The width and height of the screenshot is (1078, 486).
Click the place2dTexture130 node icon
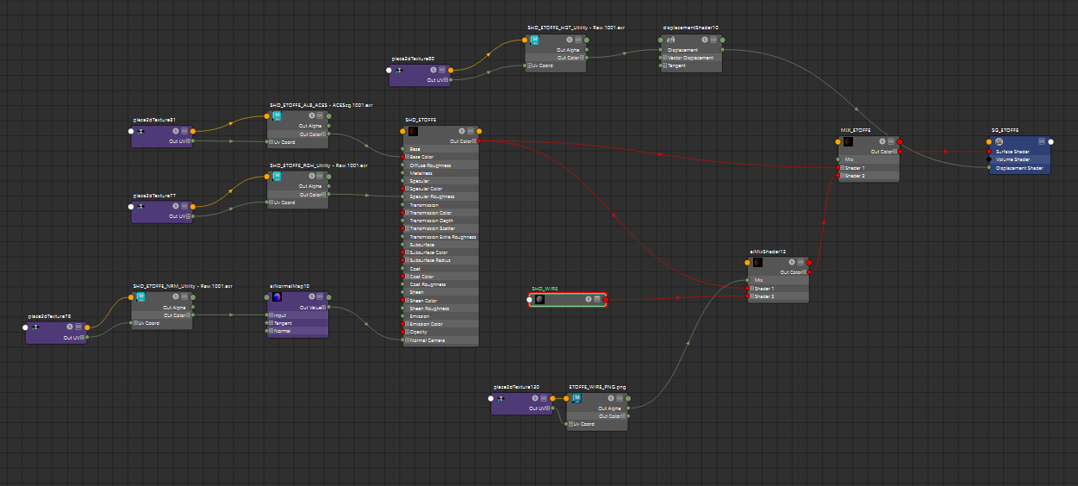pos(502,398)
